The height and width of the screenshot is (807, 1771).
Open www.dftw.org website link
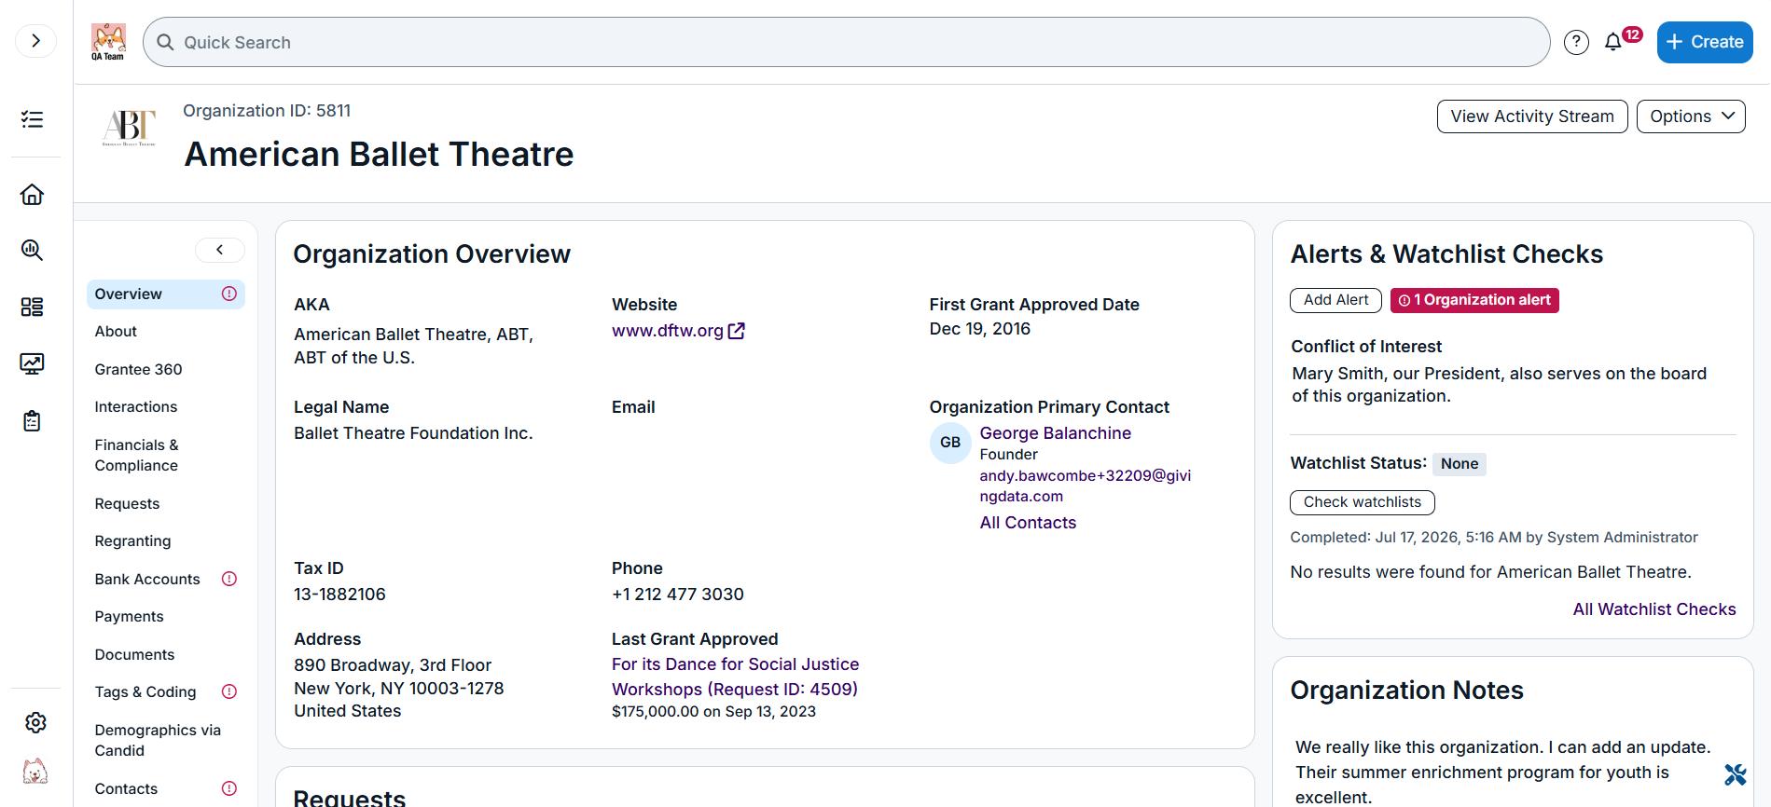pos(678,331)
